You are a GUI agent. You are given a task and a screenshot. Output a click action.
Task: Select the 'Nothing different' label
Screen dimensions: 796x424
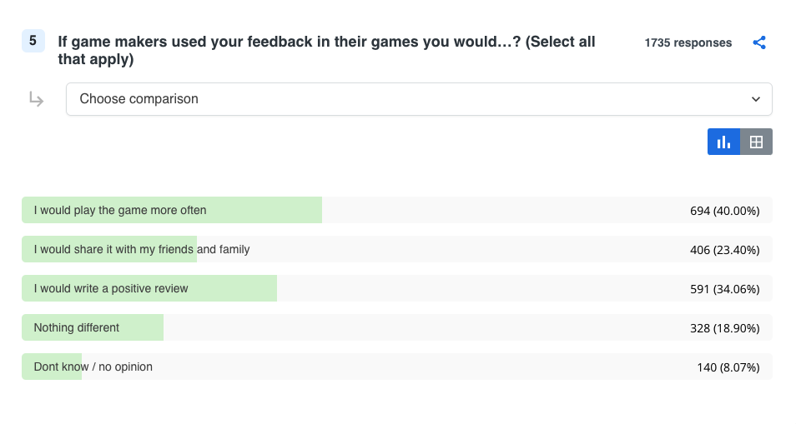click(76, 327)
